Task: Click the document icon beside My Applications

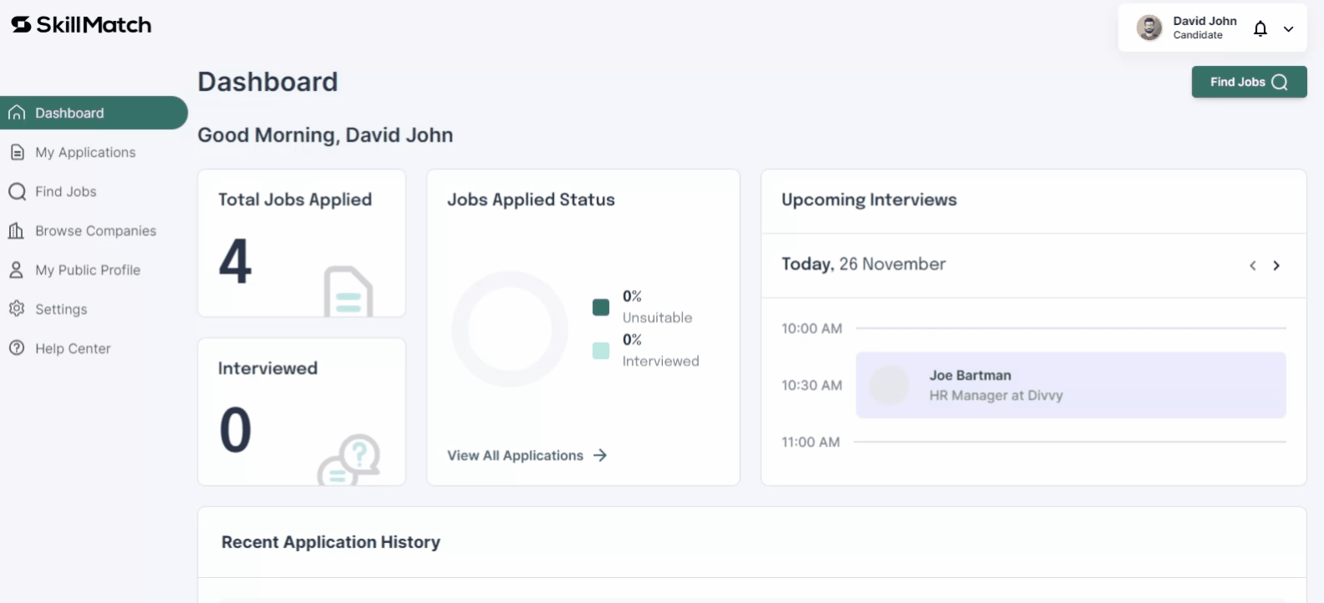Action: pos(17,152)
